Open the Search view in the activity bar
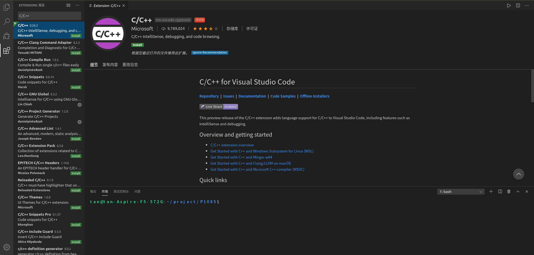This screenshot has height=255, width=534. click(x=6, y=21)
